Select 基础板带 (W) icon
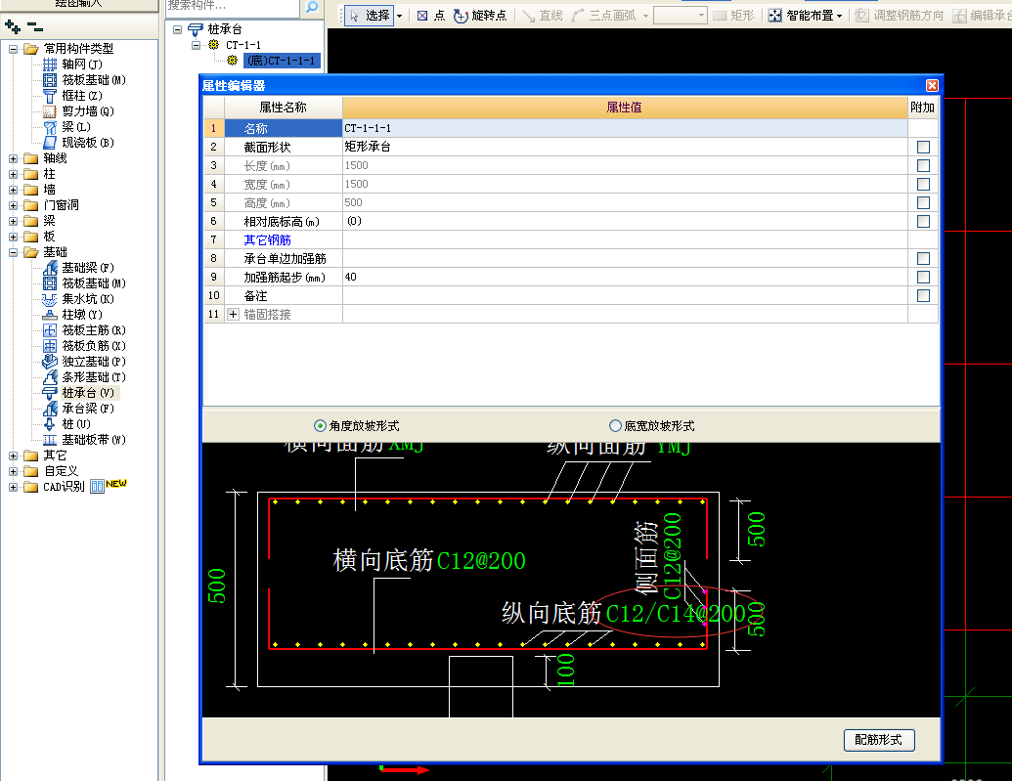This screenshot has width=1012, height=781. (x=50, y=440)
